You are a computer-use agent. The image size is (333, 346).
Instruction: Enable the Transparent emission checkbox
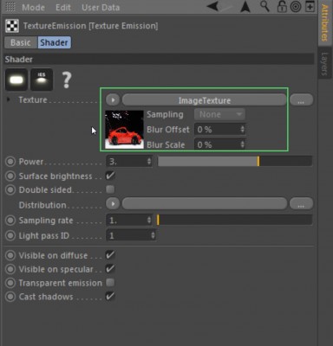(110, 282)
